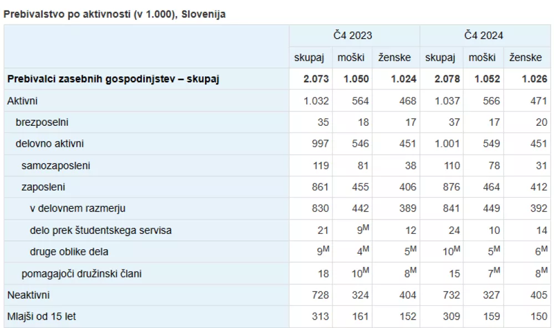
Task: Click the 'druge oblike dela' row label
Action: (69, 252)
